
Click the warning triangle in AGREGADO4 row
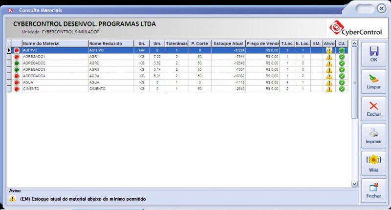329,76
